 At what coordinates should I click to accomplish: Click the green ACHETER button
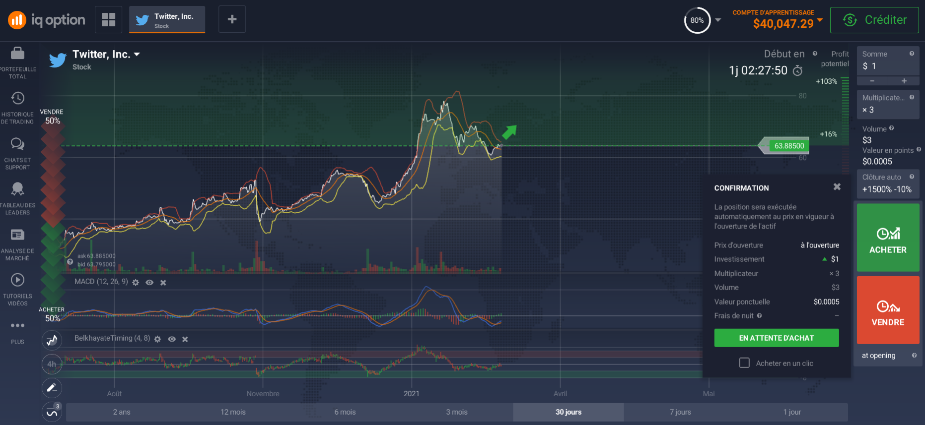888,238
